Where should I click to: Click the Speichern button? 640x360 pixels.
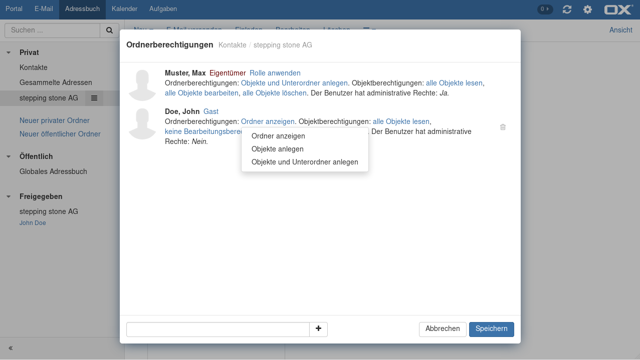point(491,329)
